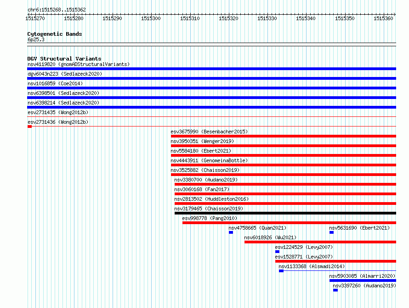
Task: Select the nsv5903085 (Almarri2020) label
Action: click(362, 276)
